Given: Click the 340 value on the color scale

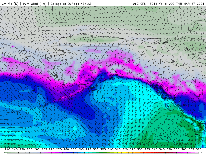Looking at the screenshot, I should [x=154, y=149].
